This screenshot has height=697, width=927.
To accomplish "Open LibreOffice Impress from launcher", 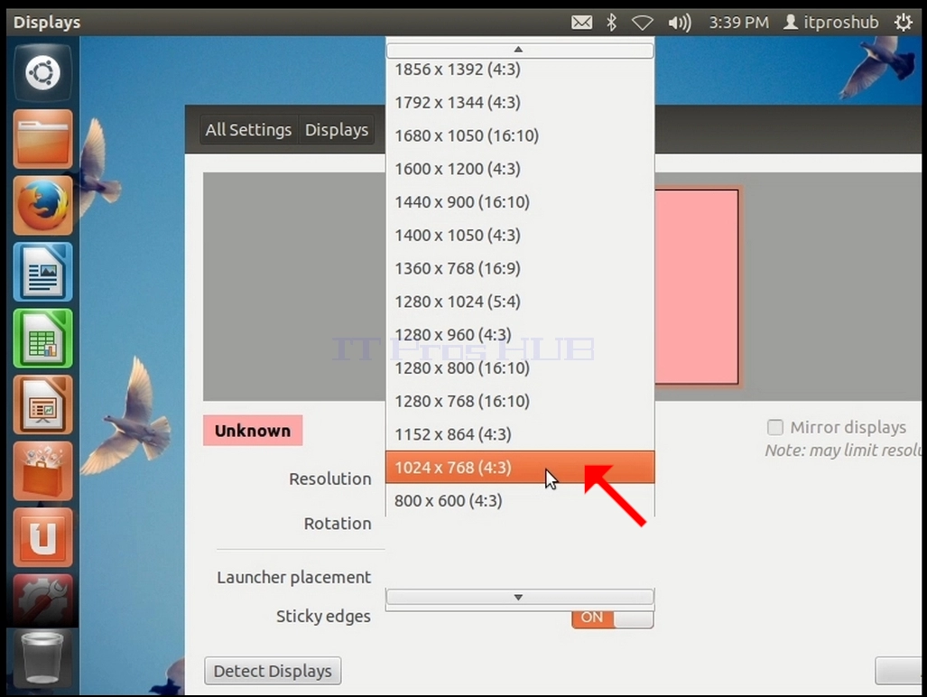I will point(42,405).
